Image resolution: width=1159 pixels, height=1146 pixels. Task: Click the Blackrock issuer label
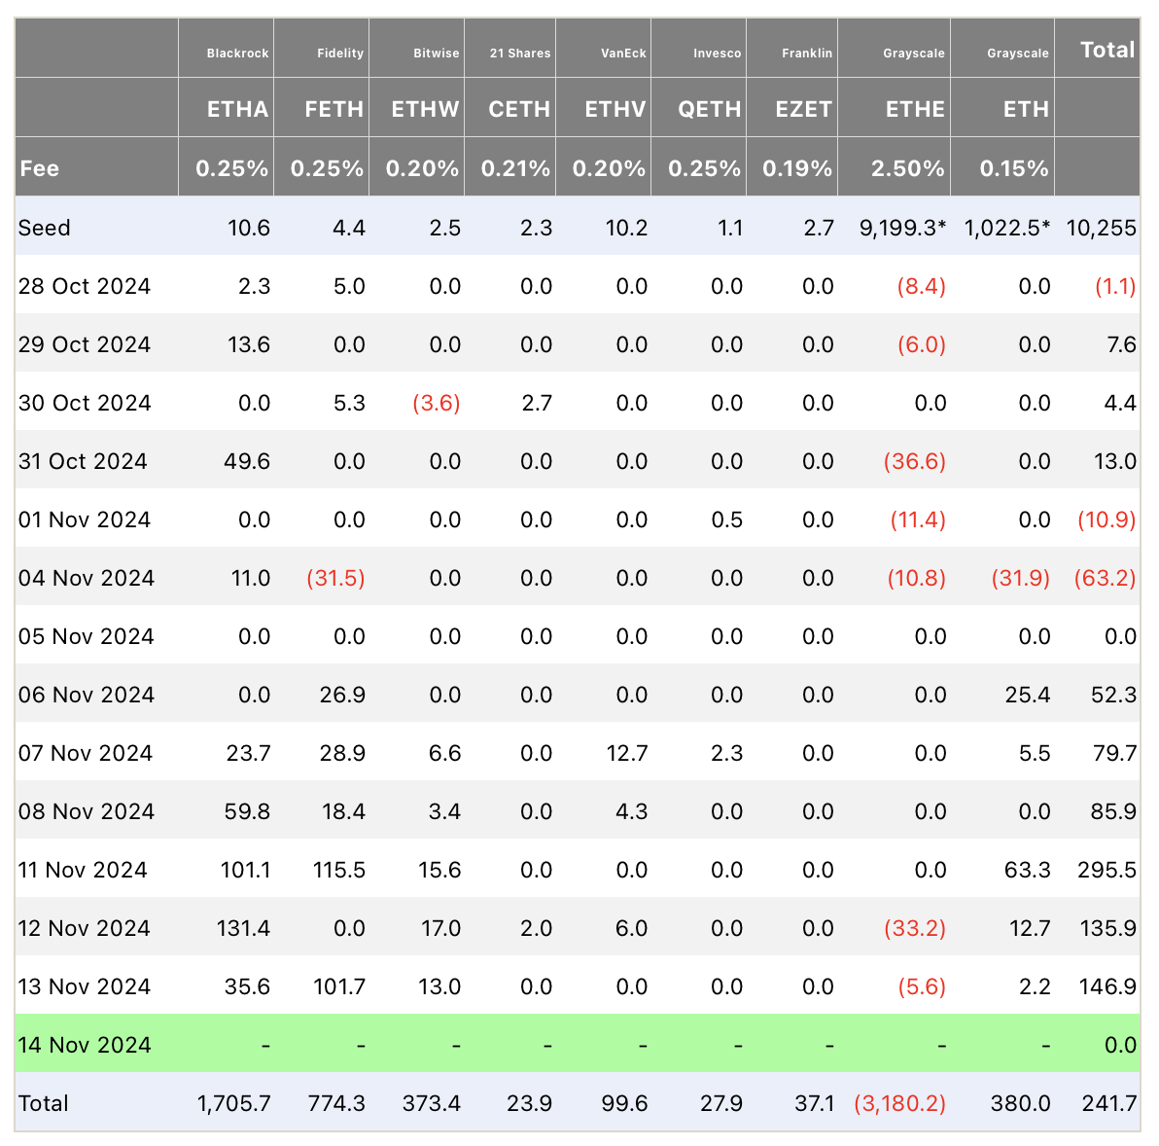[237, 54]
